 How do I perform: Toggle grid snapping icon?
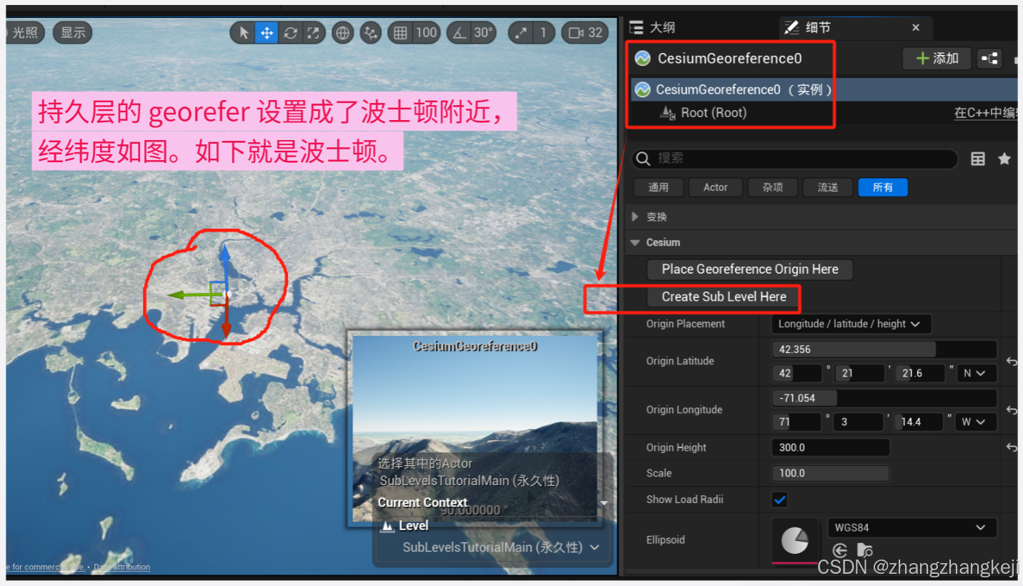click(x=400, y=32)
